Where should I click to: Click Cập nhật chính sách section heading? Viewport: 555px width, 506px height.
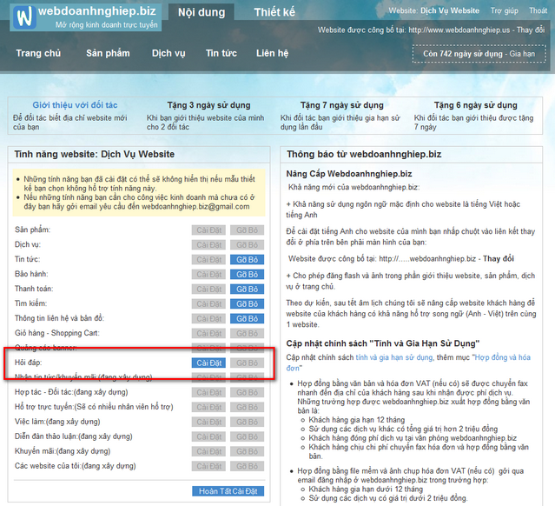pos(383,343)
